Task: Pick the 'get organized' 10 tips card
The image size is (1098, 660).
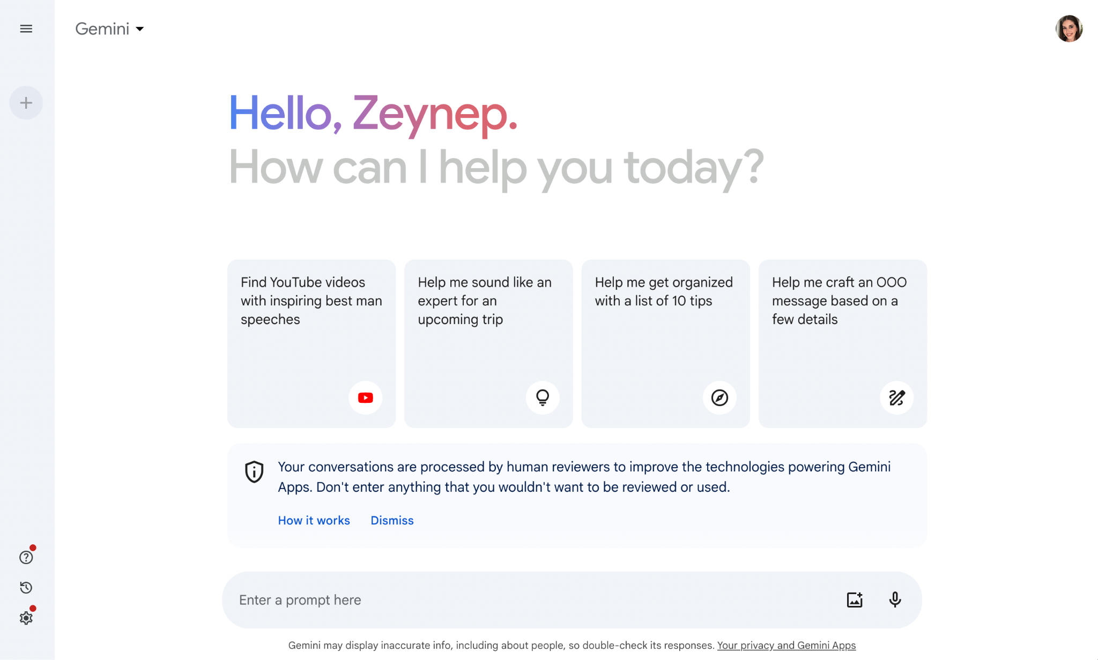Action: (x=665, y=321)
